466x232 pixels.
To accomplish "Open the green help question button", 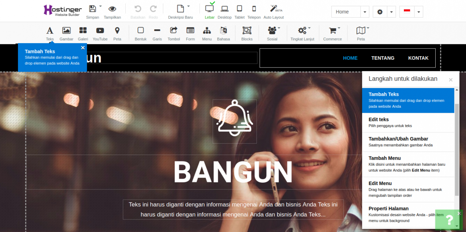I will click(449, 220).
